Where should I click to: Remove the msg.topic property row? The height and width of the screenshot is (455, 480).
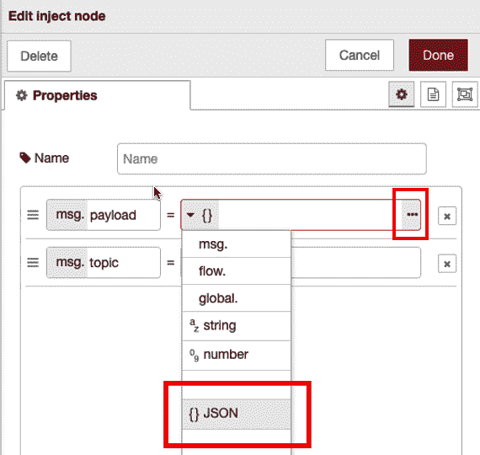(x=447, y=264)
